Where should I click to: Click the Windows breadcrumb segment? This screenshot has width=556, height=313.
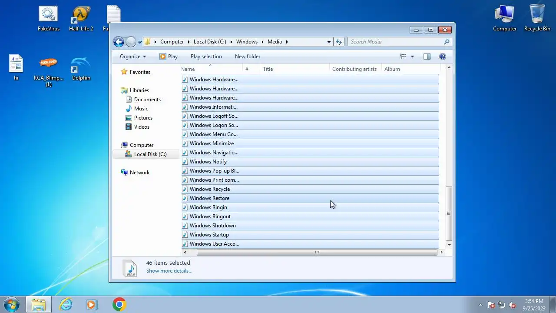[x=247, y=42]
